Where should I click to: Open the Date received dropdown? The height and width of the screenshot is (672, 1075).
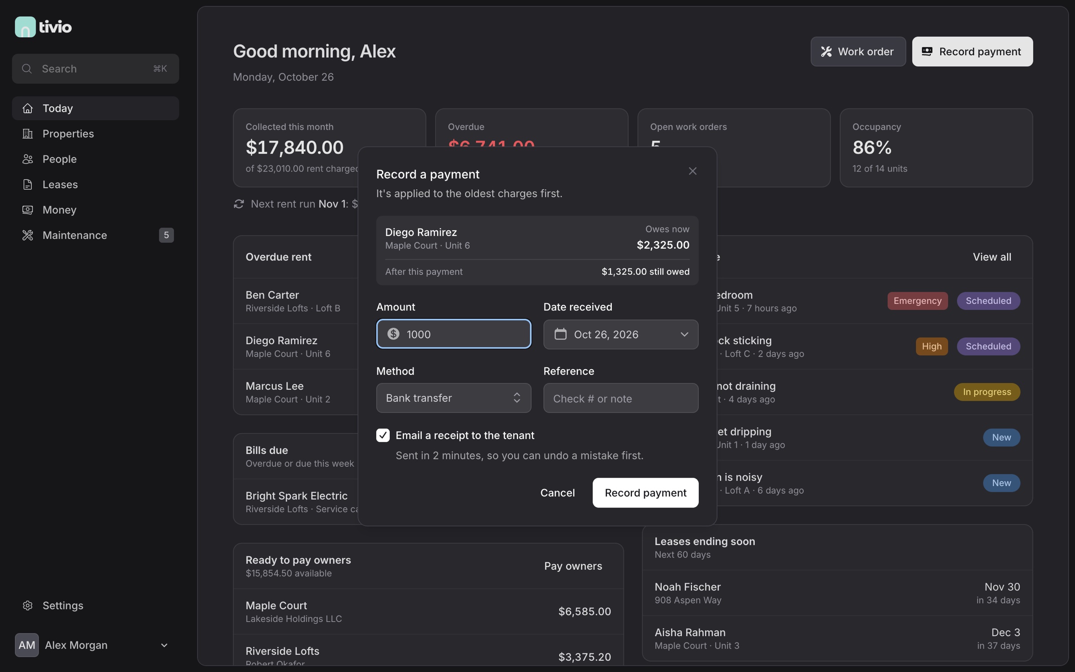pos(621,334)
